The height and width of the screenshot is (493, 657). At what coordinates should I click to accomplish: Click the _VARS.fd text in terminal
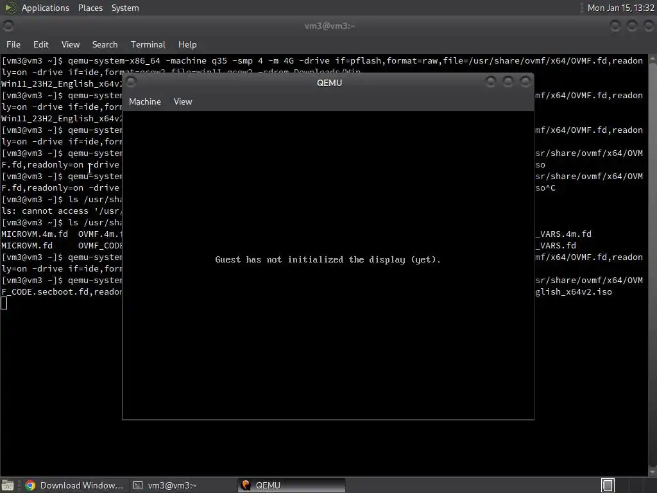[x=556, y=246]
